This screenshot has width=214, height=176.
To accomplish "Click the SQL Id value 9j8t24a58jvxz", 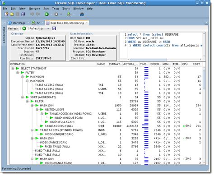I will 45,38.
